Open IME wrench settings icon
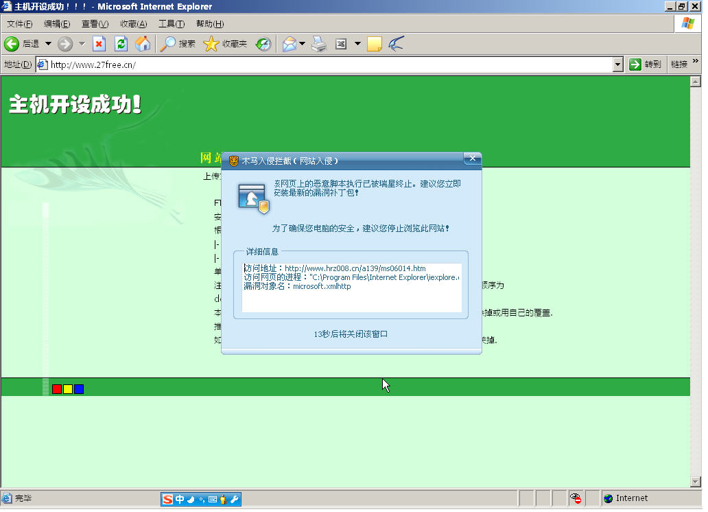The height and width of the screenshot is (512, 708). (x=235, y=500)
